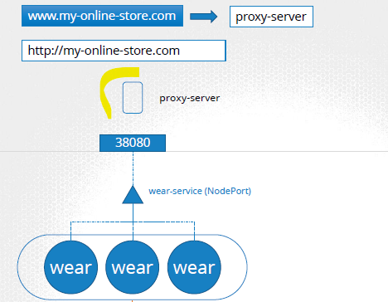Click the small rounded proxy server rectangle

click(x=133, y=98)
